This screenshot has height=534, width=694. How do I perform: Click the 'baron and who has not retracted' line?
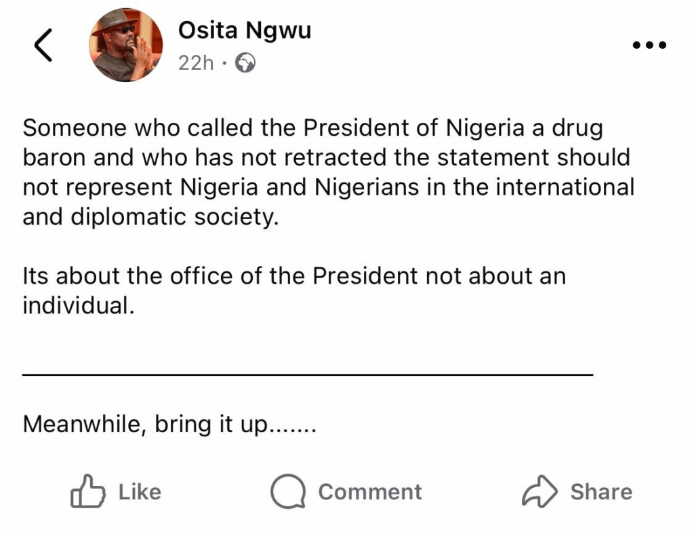point(326,157)
